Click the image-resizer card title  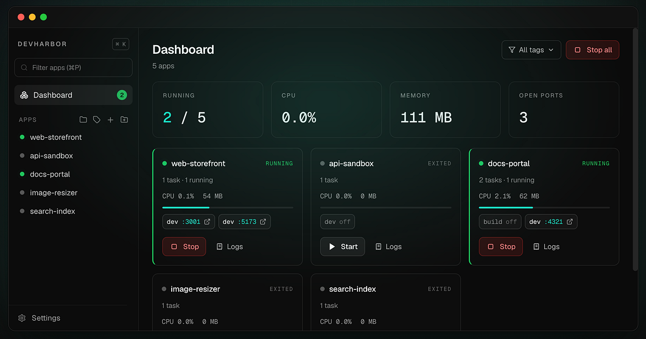pyautogui.click(x=195, y=289)
